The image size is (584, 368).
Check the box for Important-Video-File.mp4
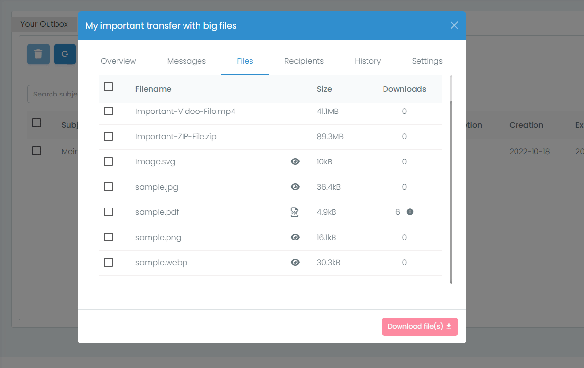point(108,111)
